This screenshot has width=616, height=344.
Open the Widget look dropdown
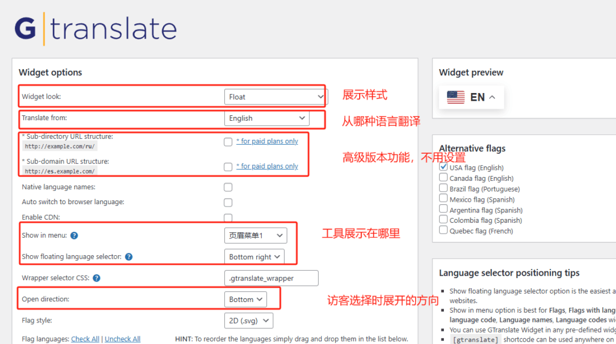[x=276, y=97]
